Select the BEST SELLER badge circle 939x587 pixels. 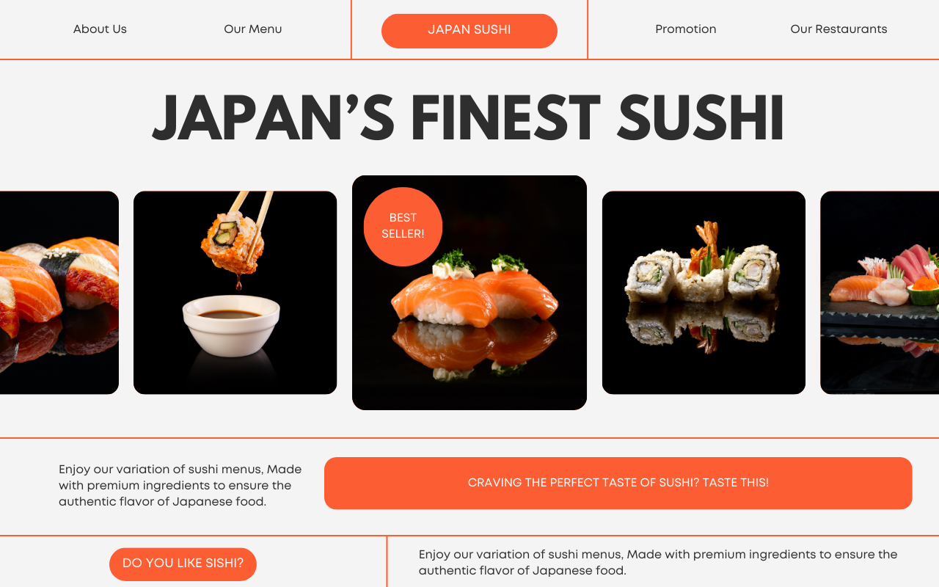(403, 227)
